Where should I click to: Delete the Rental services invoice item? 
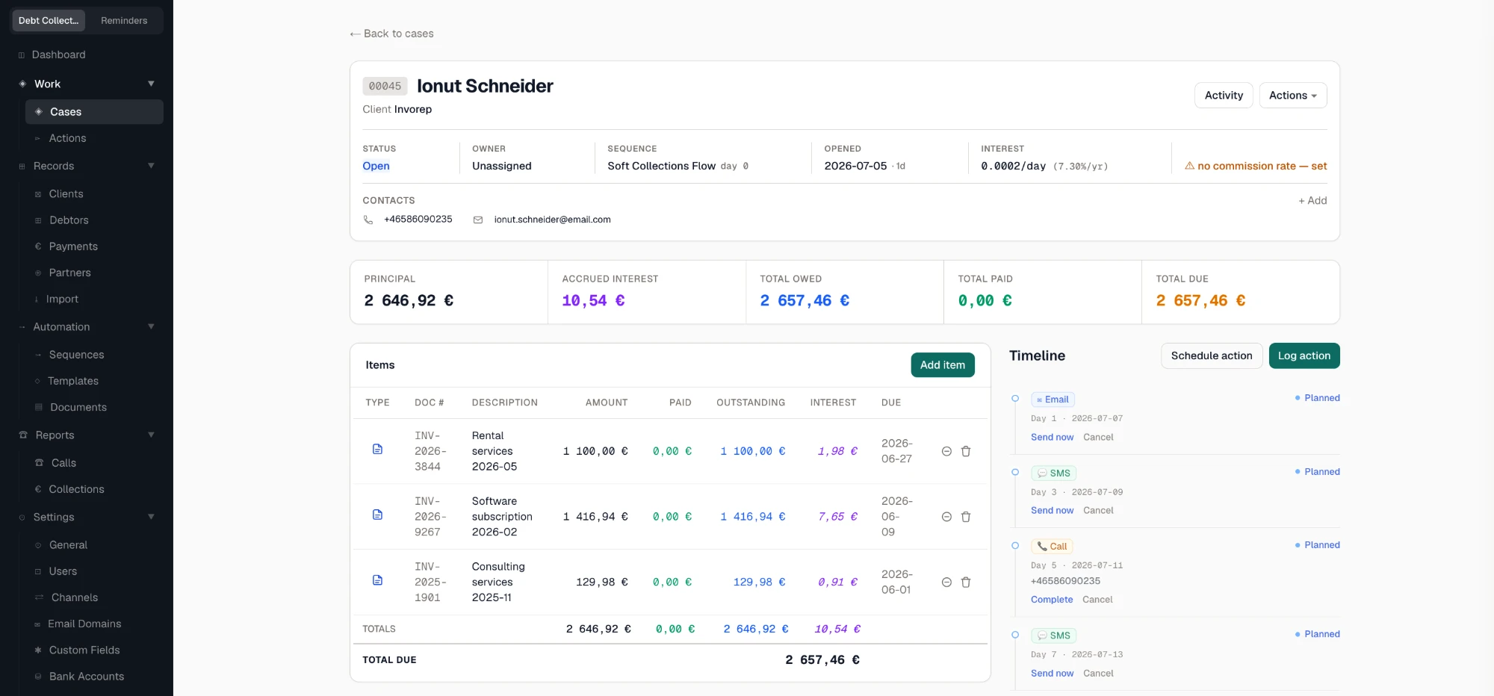click(x=966, y=451)
